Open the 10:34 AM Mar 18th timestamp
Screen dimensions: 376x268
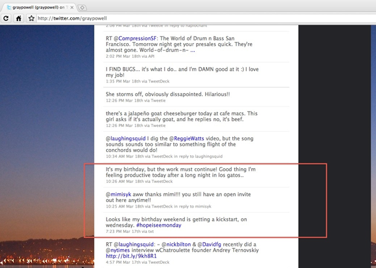tap(125, 156)
